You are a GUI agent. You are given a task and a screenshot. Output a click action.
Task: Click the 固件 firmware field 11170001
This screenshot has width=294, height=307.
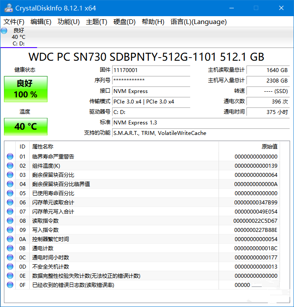click(151, 70)
